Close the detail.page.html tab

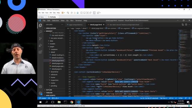click(x=104, y=25)
